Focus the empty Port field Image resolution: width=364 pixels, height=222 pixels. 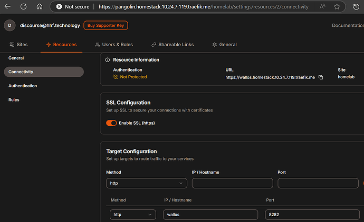[x=318, y=183]
